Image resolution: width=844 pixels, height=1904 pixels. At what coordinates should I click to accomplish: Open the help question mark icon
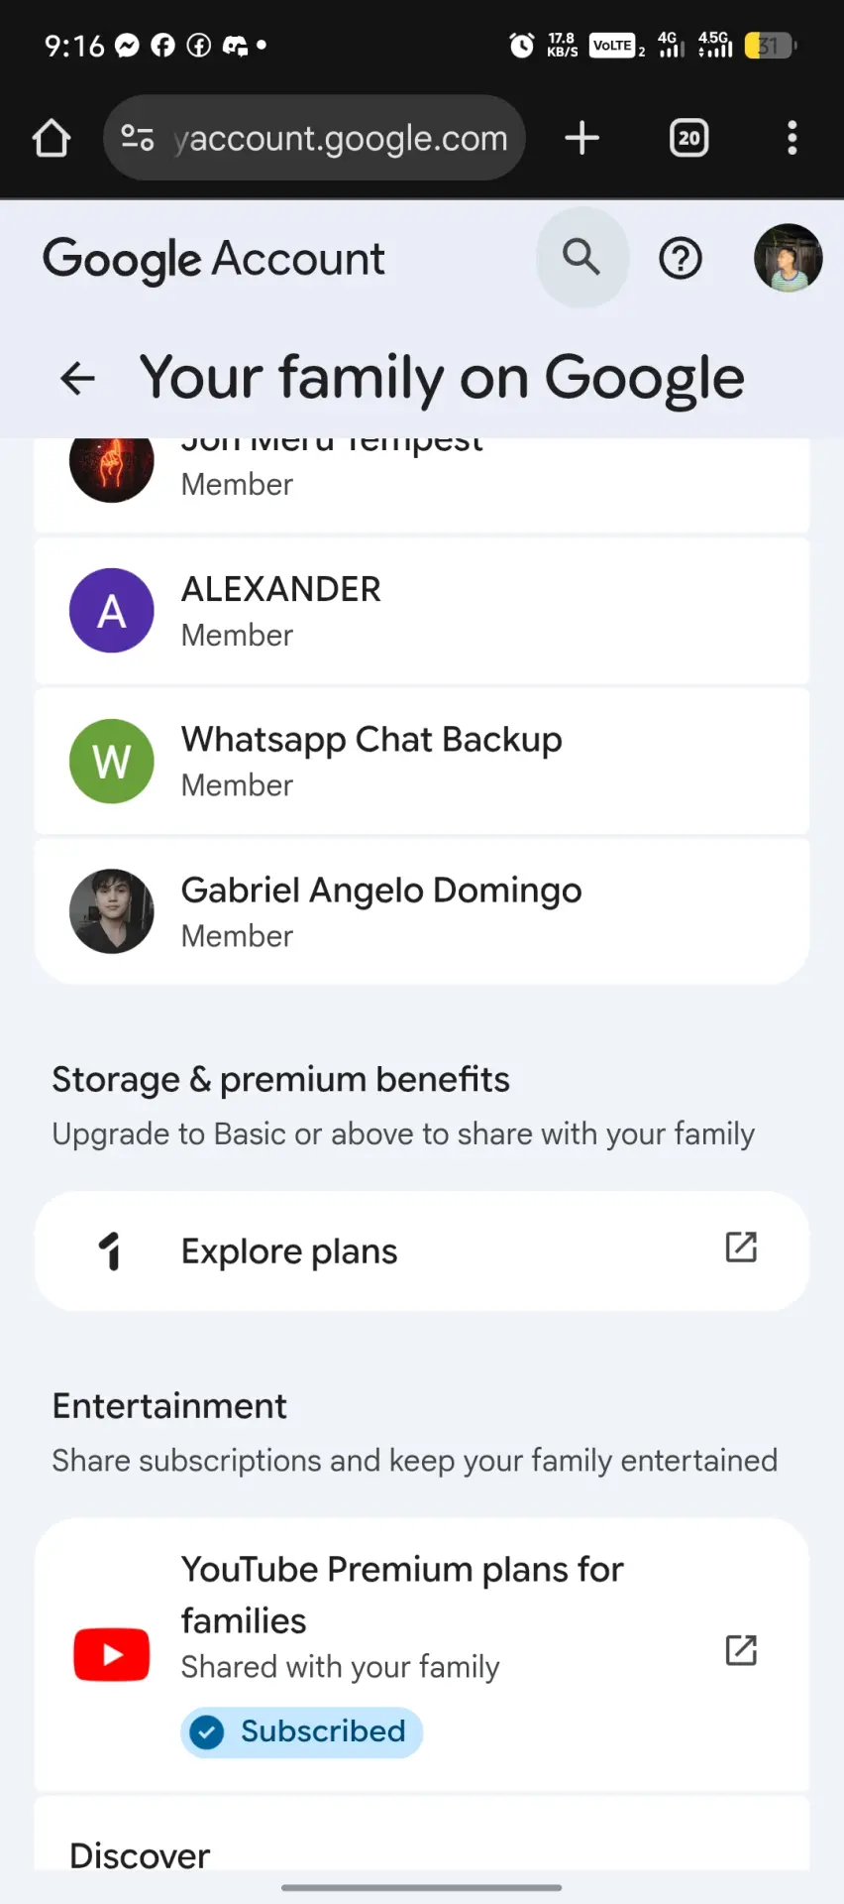tap(681, 259)
